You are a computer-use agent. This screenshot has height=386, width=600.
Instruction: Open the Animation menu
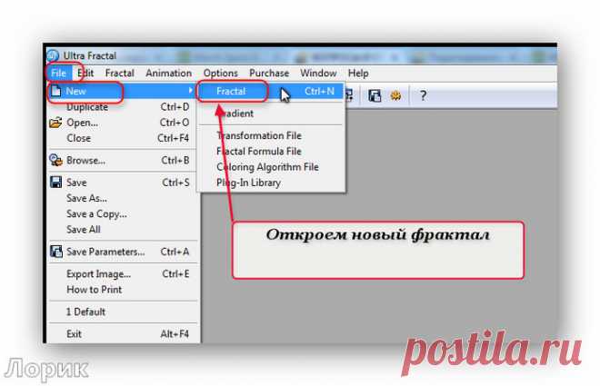pyautogui.click(x=169, y=74)
